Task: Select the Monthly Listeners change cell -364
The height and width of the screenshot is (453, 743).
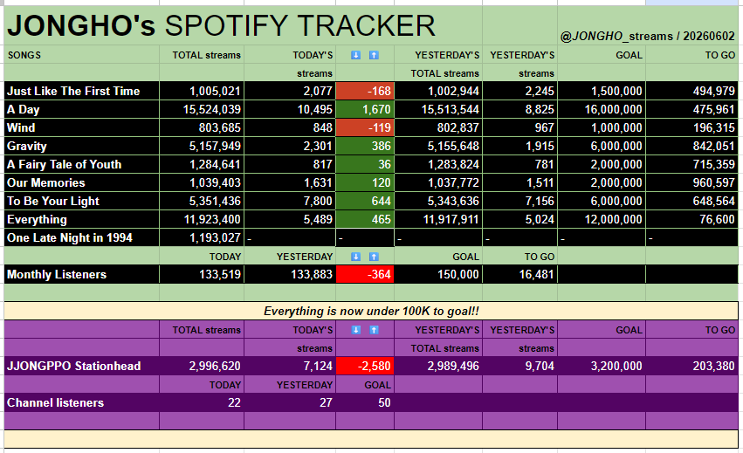Action: (365, 274)
